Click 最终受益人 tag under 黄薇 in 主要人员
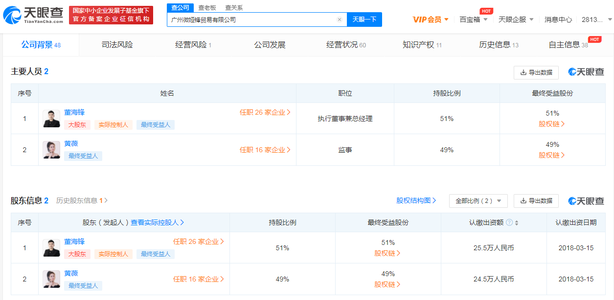Image resolution: width=614 pixels, height=300 pixels. click(83, 156)
